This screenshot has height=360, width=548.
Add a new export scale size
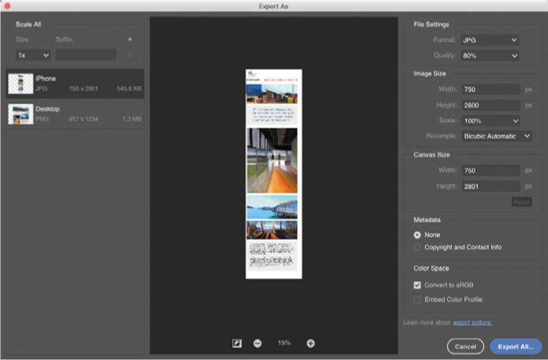click(129, 39)
